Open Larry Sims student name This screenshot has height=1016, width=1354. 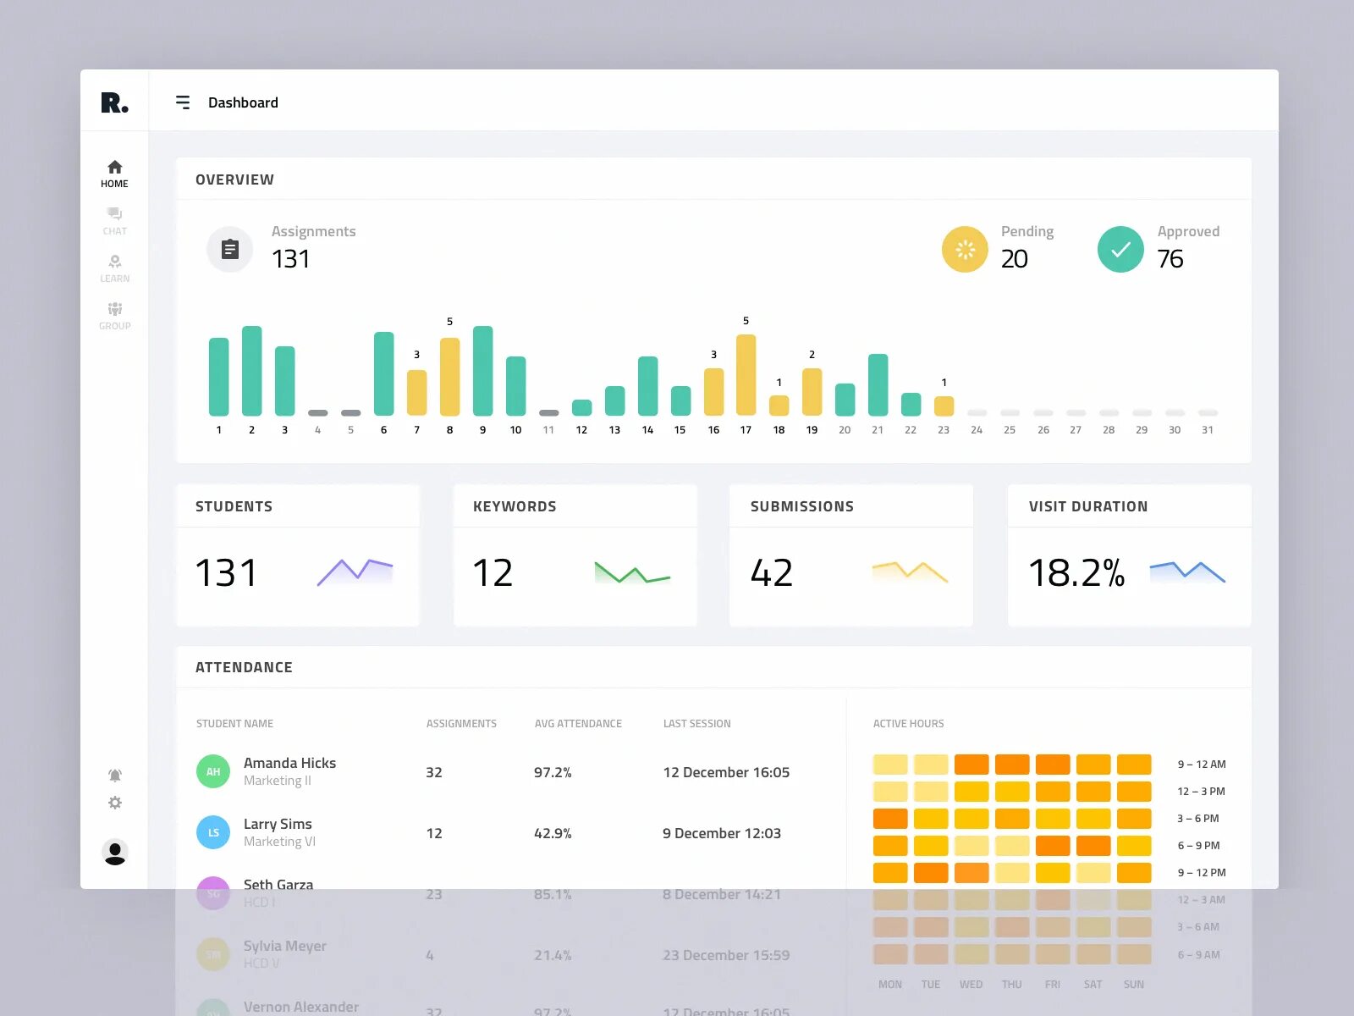point(278,824)
